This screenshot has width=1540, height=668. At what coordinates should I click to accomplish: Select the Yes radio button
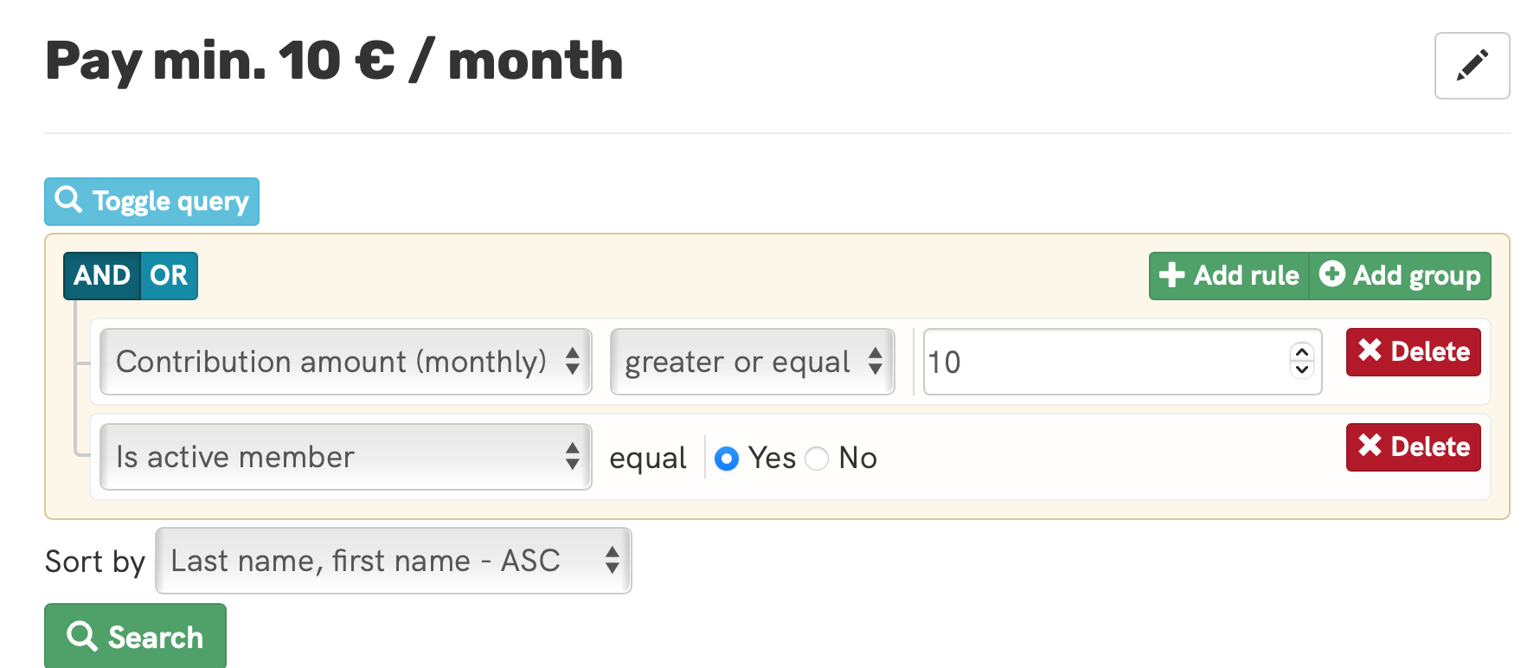pos(727,459)
